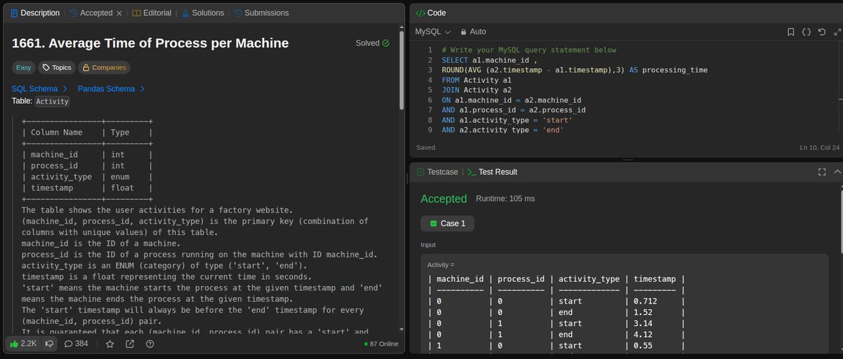The height and width of the screenshot is (359, 843).
Task: Maximize the Test Result panel
Action: pos(822,172)
